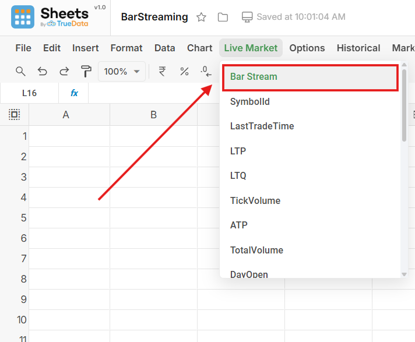Redo the last action
The height and width of the screenshot is (342, 415).
pyautogui.click(x=64, y=72)
